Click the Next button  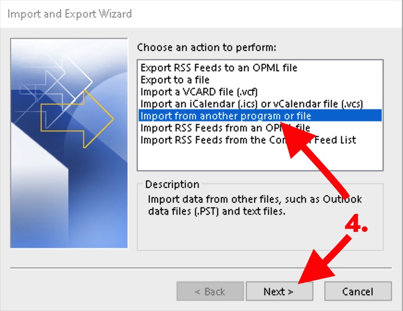[280, 291]
